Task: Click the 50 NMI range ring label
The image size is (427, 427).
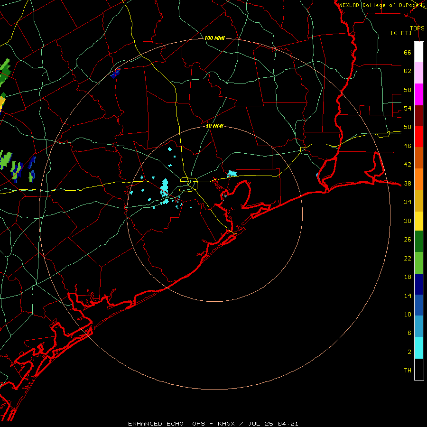Action: (x=214, y=126)
